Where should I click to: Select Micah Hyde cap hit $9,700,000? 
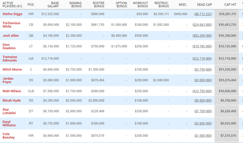tap(228, 101)
